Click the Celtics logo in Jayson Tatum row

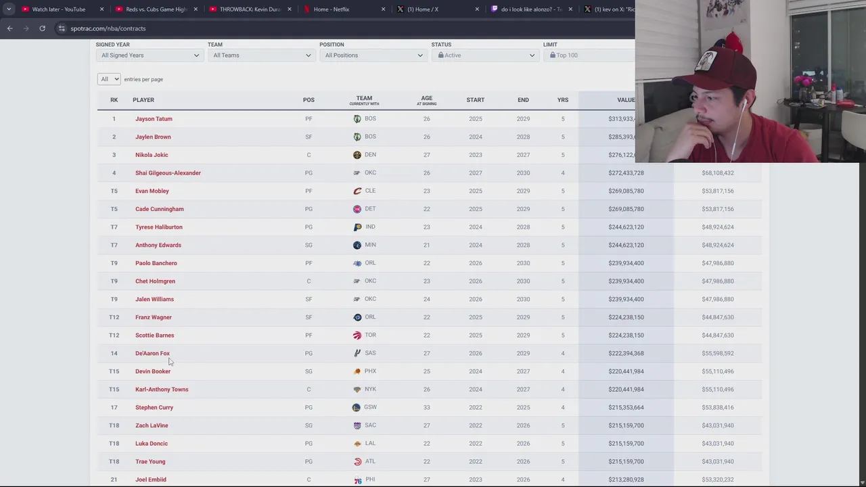click(357, 119)
